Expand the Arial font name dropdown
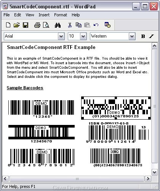Image resolution: width=160 pixels, height=191 pixels. (61, 36)
